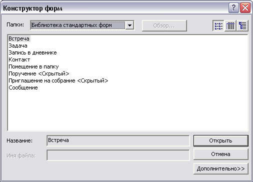The width and height of the screenshot is (253, 182).
Task: Select the Задача form
Action: pyautogui.click(x=18, y=45)
